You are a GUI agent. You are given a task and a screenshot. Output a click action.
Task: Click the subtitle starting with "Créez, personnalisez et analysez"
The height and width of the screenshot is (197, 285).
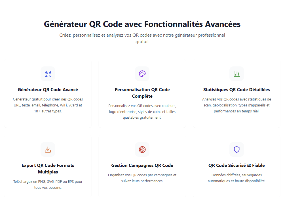coord(142,38)
